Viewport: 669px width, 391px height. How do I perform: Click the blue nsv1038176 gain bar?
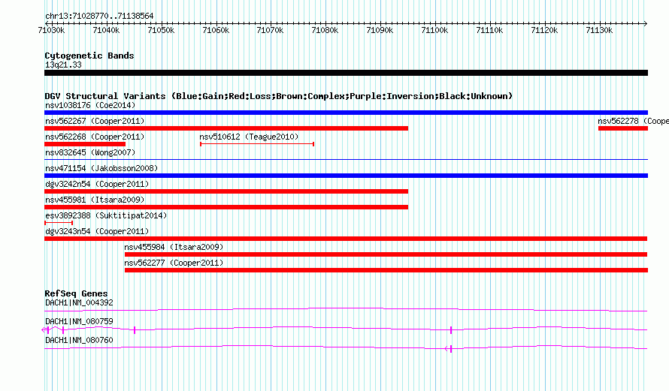[x=346, y=113]
